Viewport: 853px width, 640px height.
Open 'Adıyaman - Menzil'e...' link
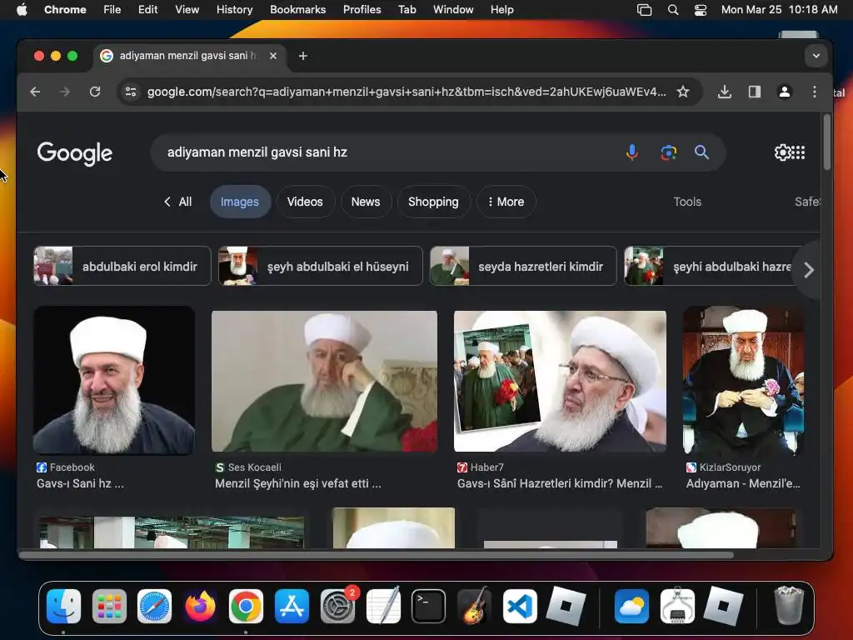point(743,484)
